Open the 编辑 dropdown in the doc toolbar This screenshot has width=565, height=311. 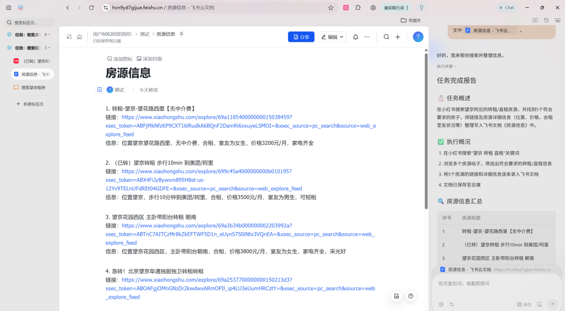332,37
